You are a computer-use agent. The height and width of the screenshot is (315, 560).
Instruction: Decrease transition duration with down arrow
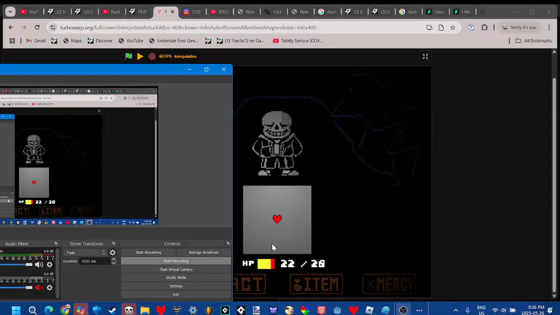pyautogui.click(x=114, y=263)
